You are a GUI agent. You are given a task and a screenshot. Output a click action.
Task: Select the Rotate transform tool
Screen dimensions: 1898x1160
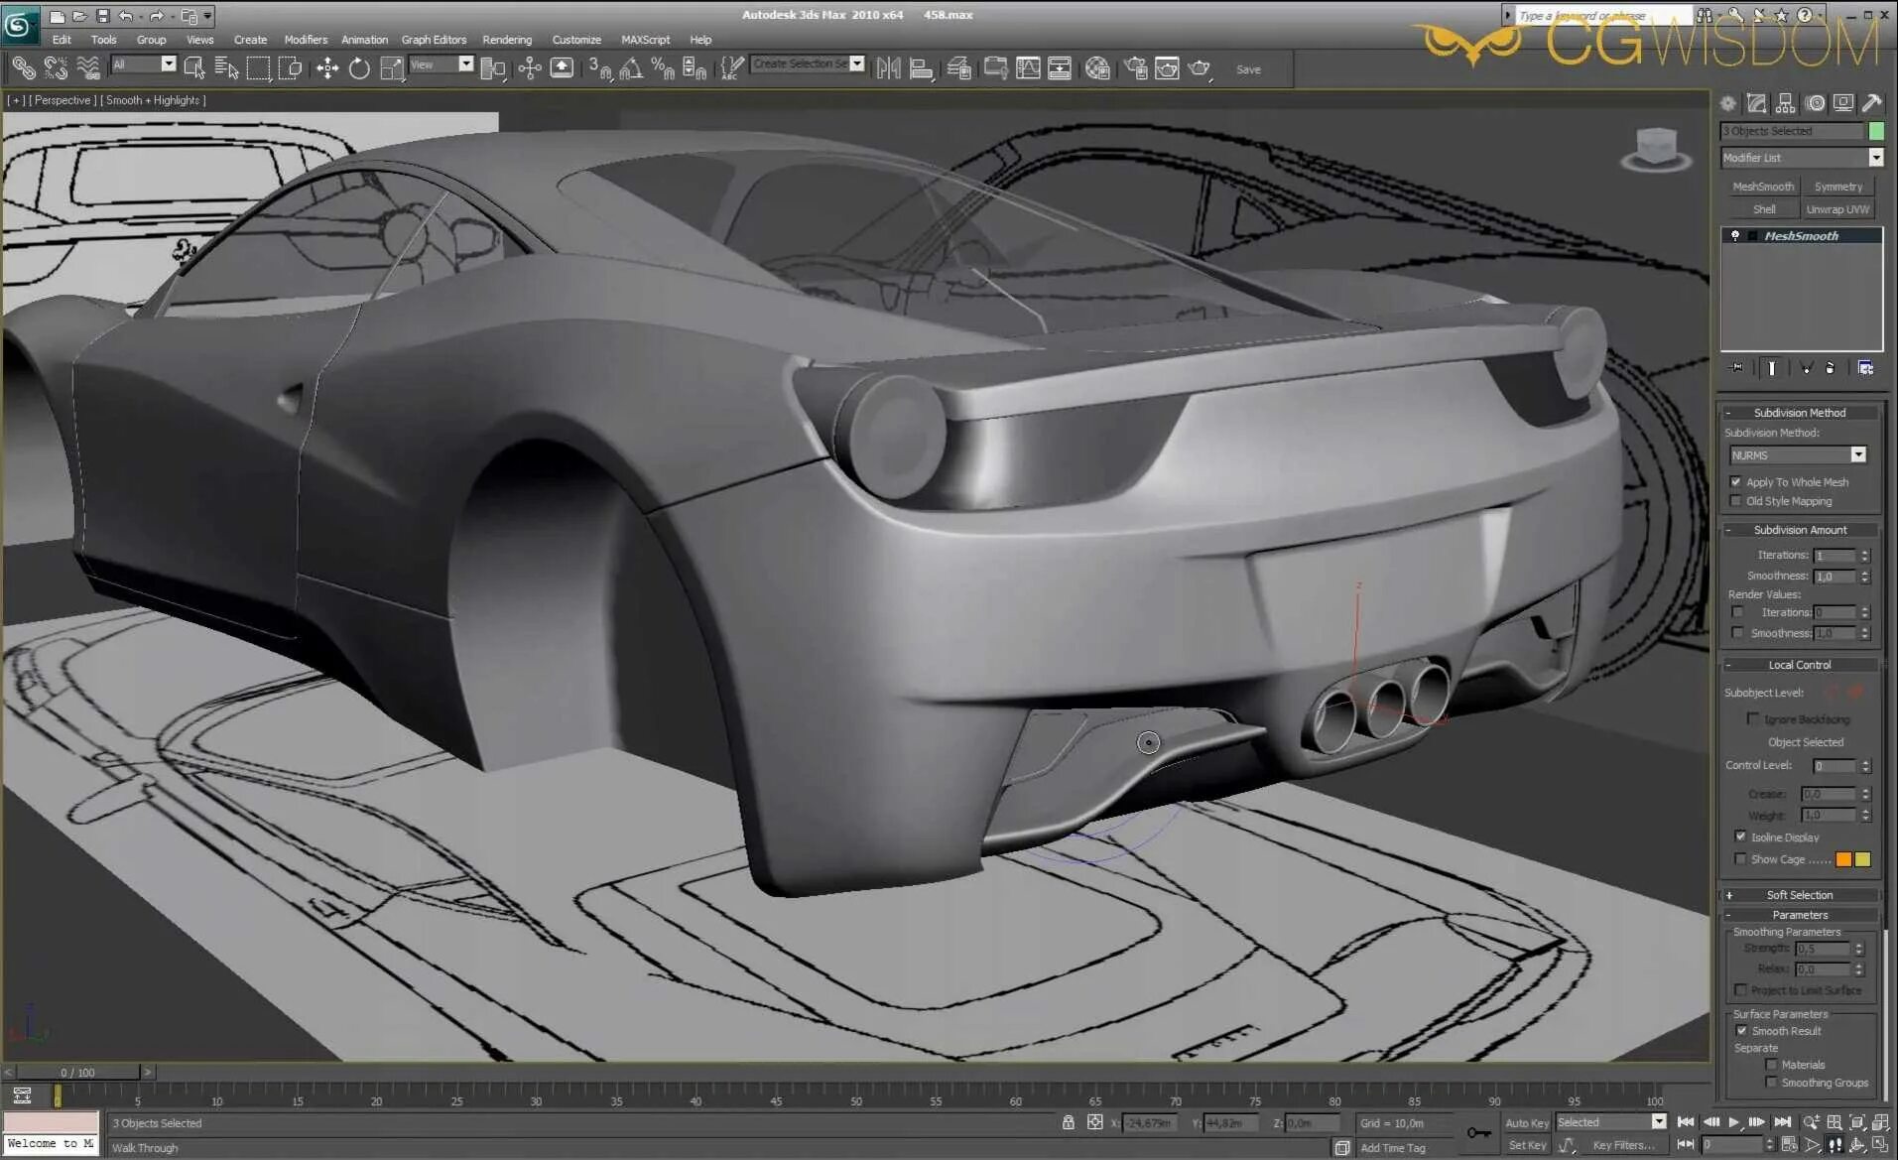pyautogui.click(x=359, y=68)
